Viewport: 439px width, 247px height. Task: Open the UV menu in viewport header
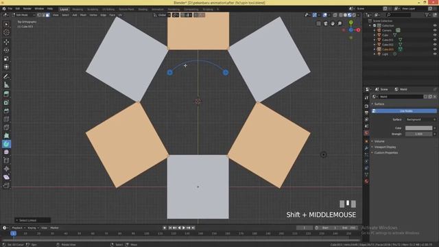[x=120, y=15]
